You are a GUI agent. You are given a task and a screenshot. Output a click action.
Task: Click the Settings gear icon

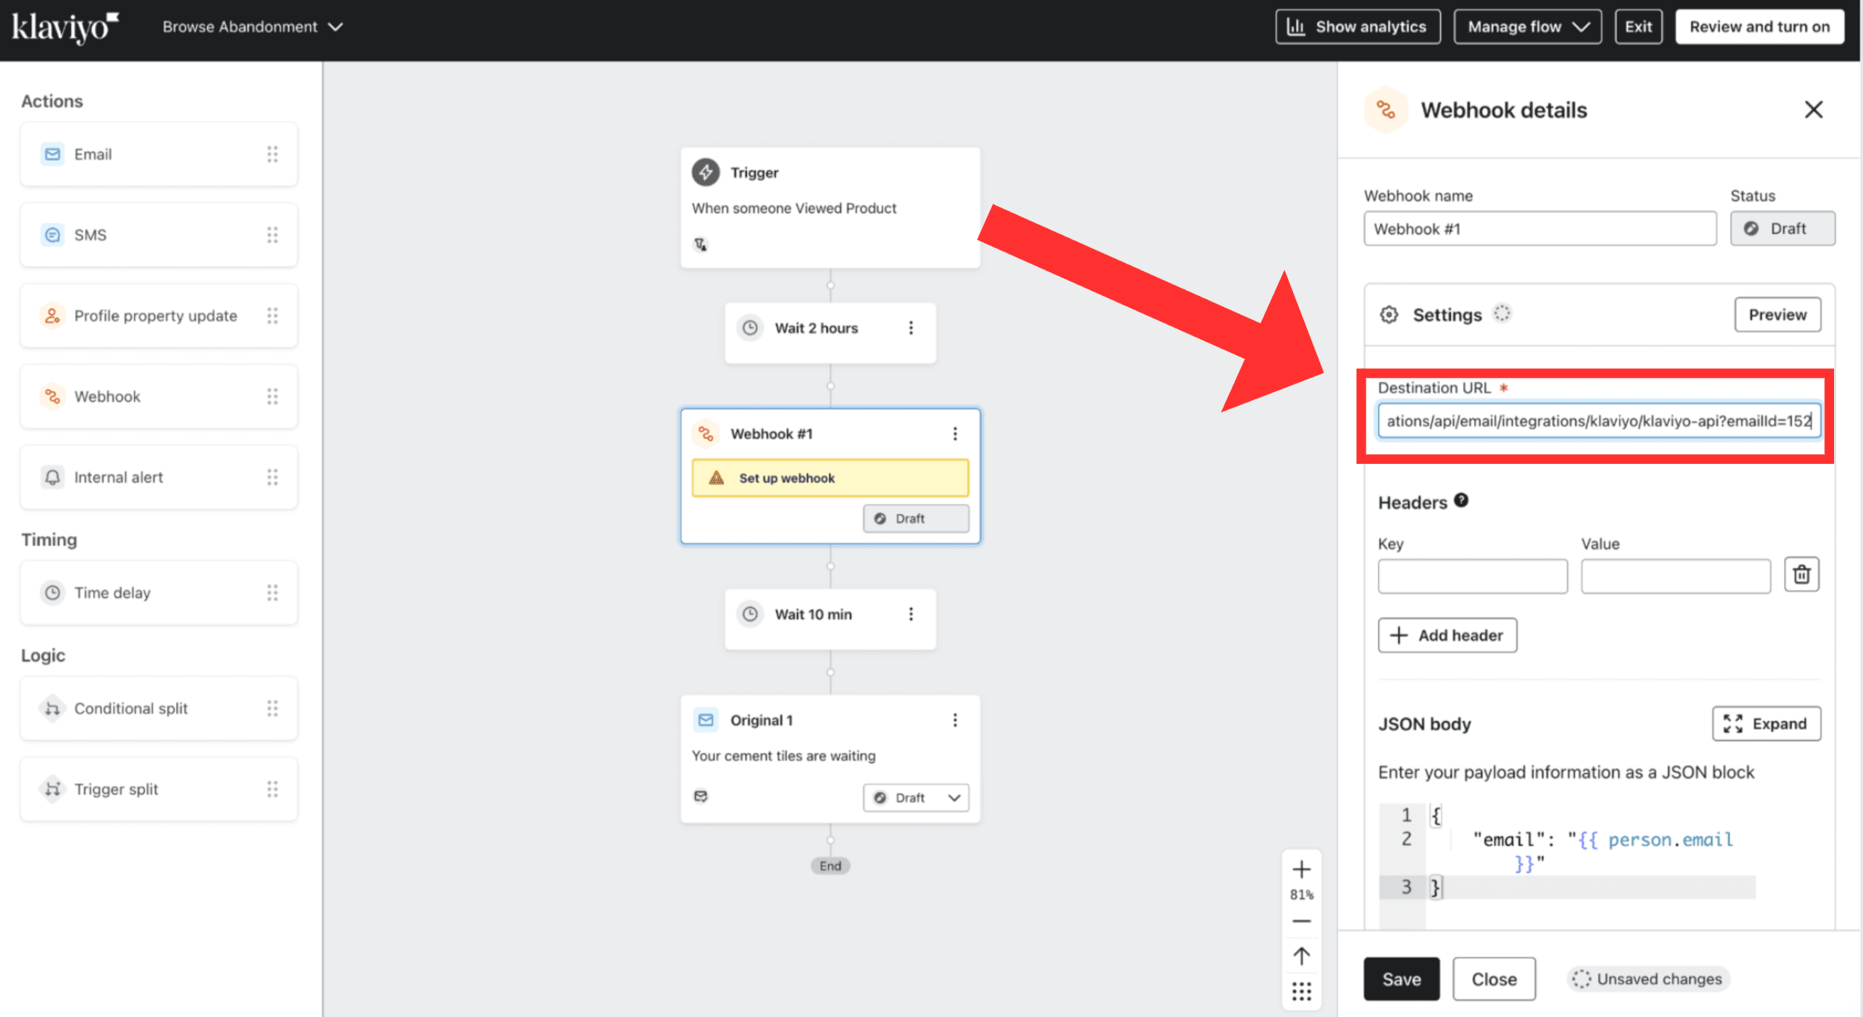[x=1389, y=315]
